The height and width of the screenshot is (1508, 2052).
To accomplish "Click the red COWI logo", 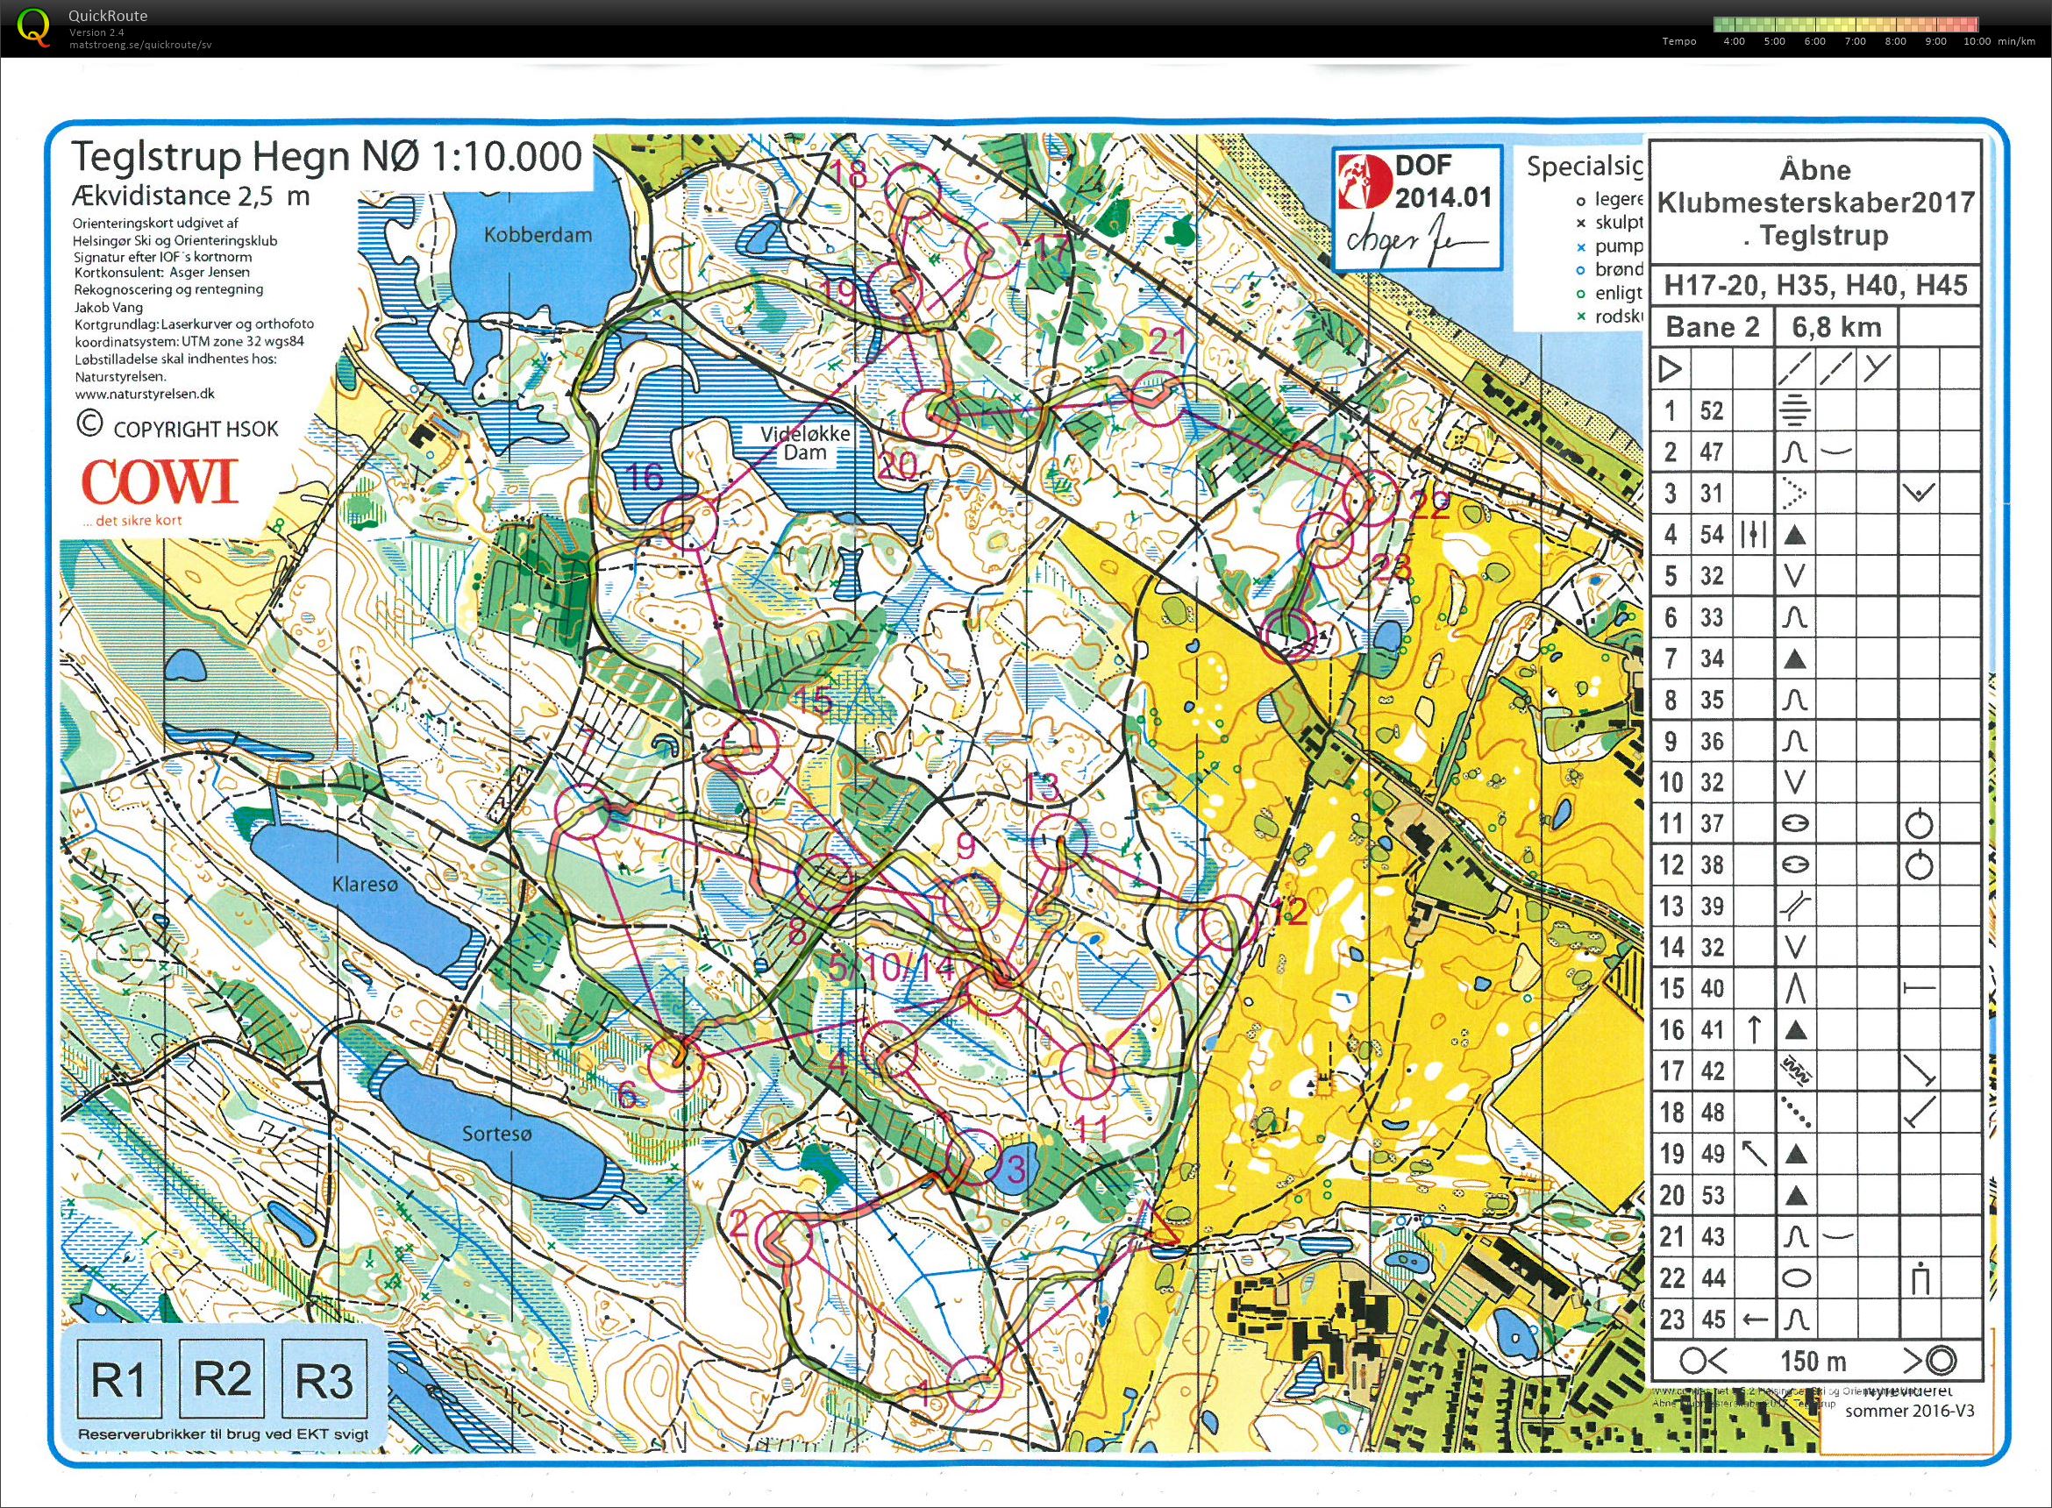I will [x=160, y=482].
